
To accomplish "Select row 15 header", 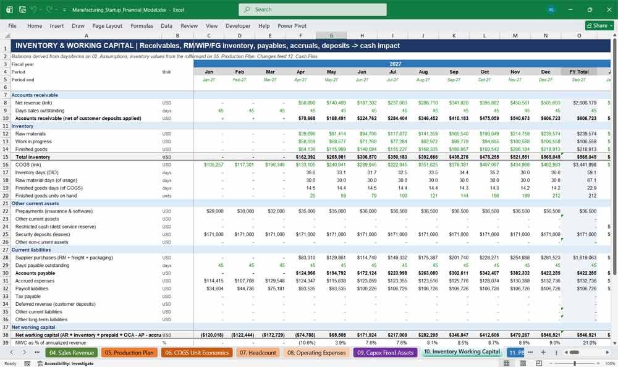I will [x=6, y=157].
